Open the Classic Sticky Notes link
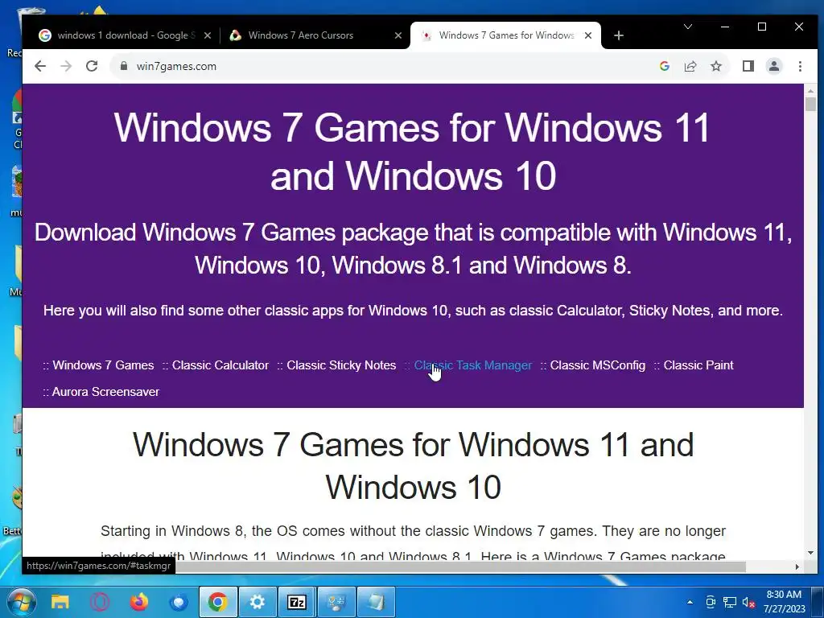This screenshot has width=824, height=618. click(341, 365)
